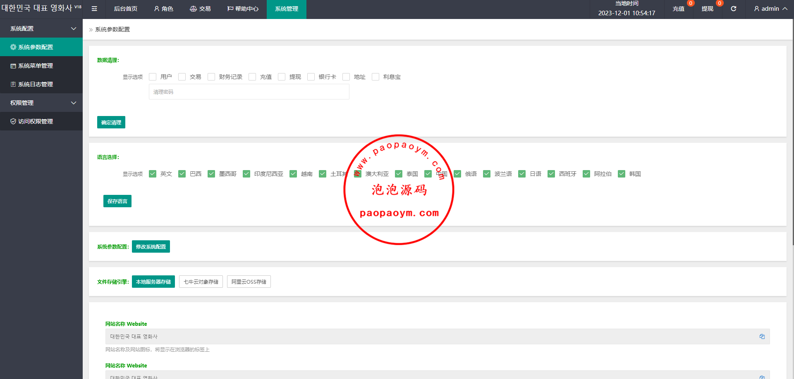Open 系统参数配置 in the sidebar
Image resolution: width=794 pixels, height=379 pixels.
point(41,47)
